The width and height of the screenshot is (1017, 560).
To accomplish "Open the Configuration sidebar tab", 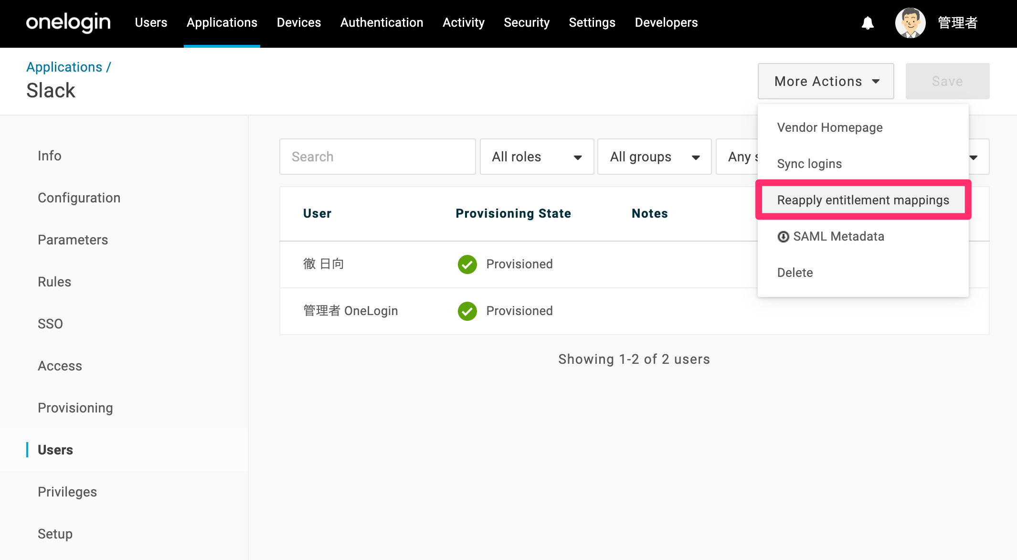I will (79, 198).
